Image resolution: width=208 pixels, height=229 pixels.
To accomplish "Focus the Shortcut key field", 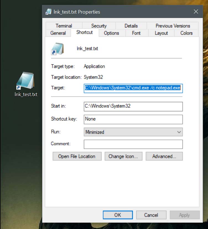I will click(133, 119).
